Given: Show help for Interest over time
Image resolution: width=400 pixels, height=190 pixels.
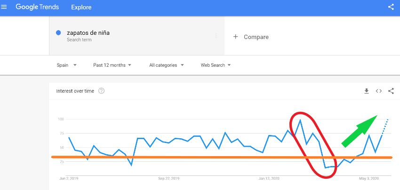Looking at the screenshot, I should pyautogui.click(x=101, y=91).
